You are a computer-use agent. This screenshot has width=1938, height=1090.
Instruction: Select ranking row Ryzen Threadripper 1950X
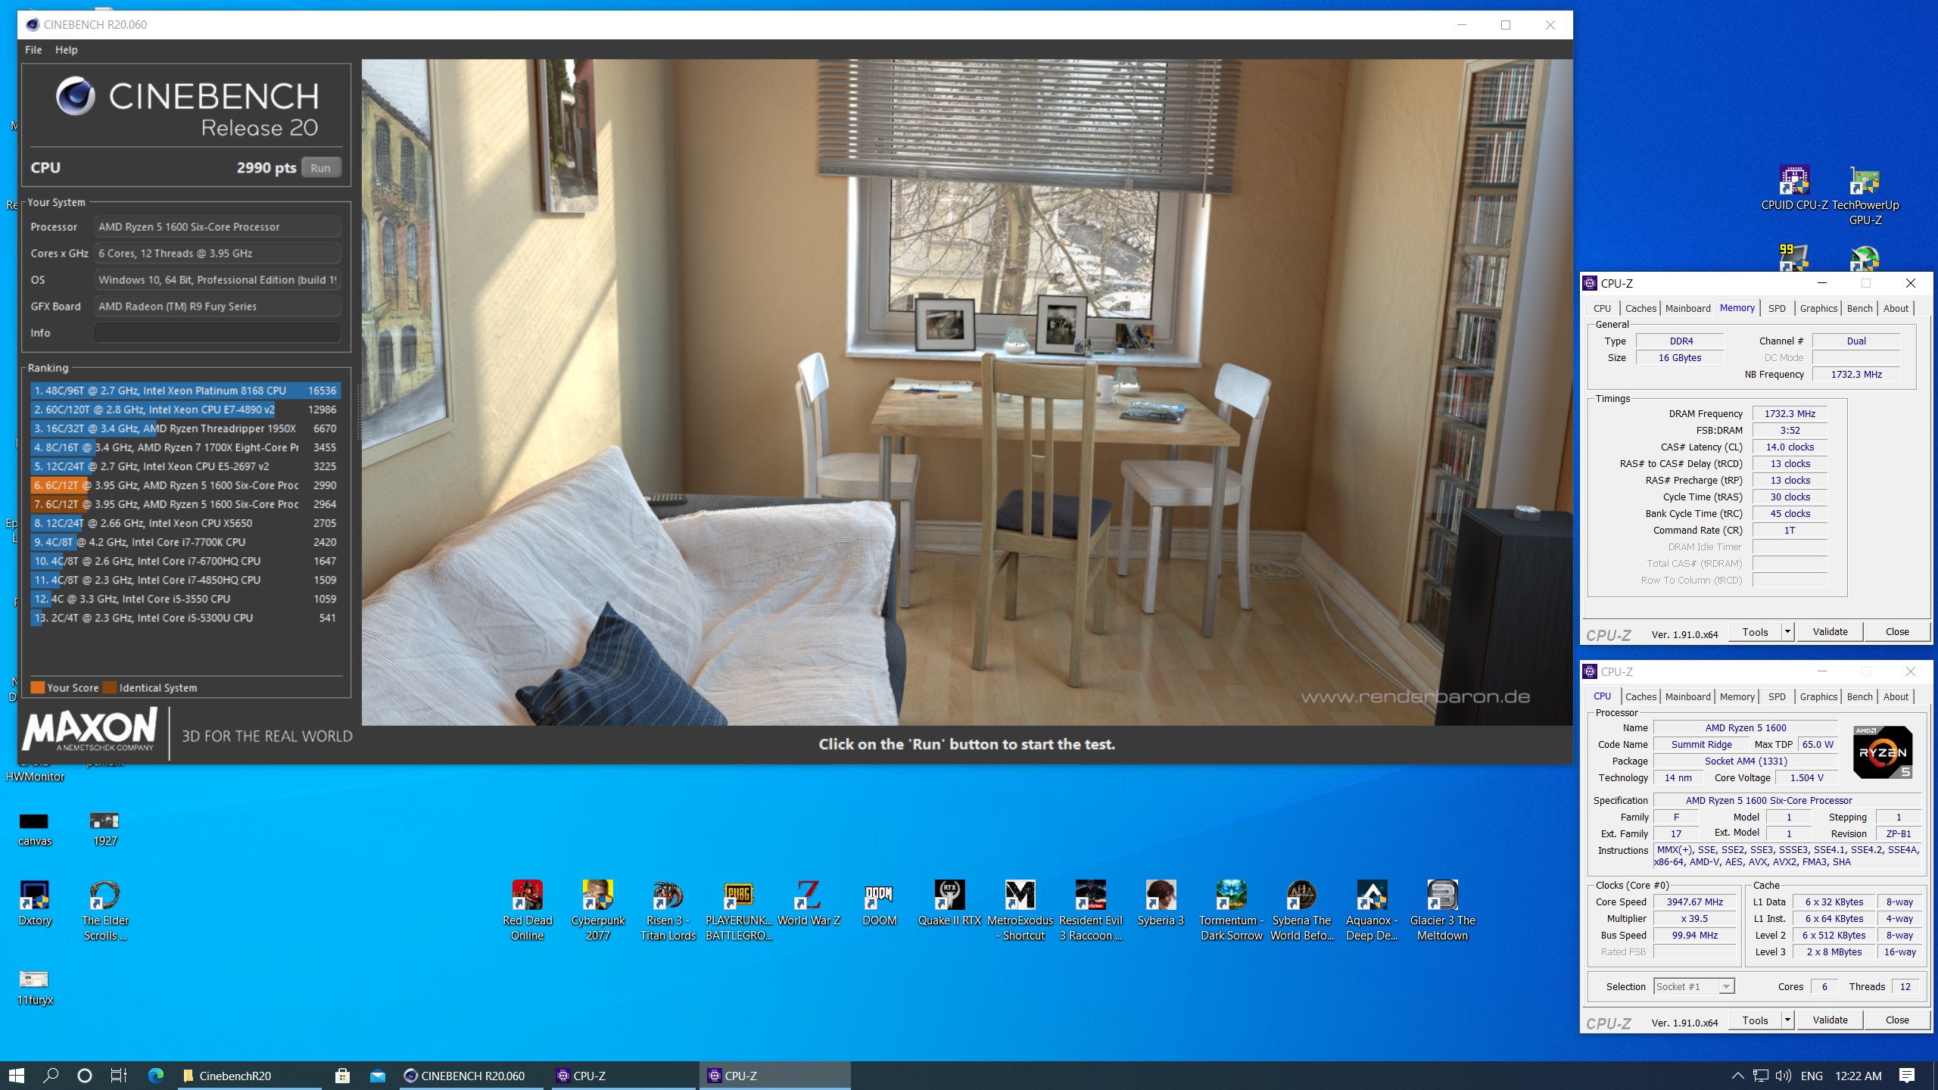coord(185,428)
